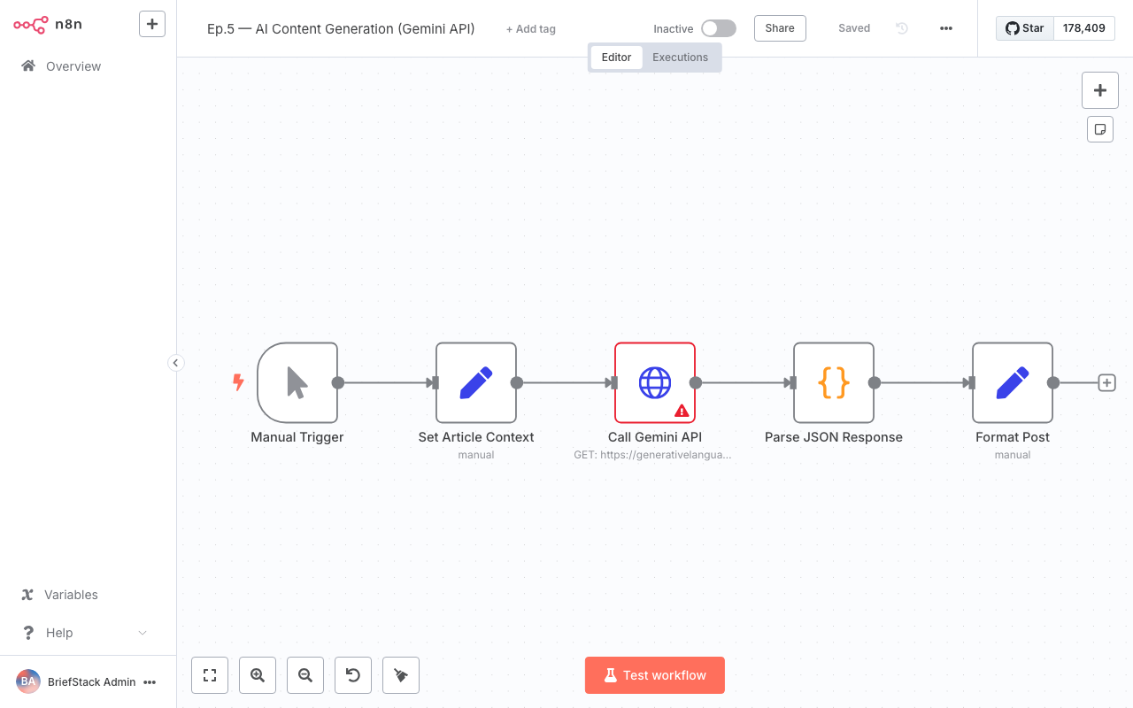Screen dimensions: 1133x708
Task: Click the tidy up workflow icon
Action: [x=400, y=675]
